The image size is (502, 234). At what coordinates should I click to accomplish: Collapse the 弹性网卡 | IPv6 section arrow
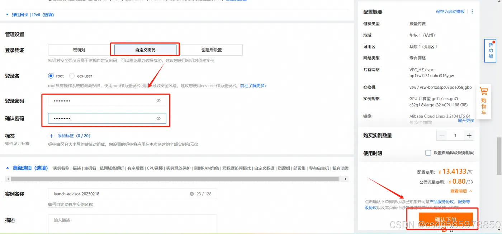(x=7, y=15)
